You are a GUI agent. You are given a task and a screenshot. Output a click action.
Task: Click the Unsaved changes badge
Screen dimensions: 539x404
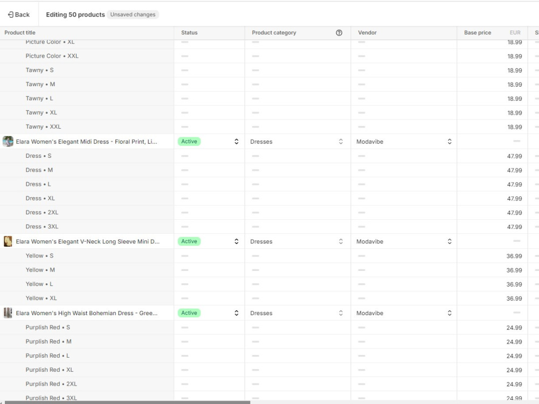[x=133, y=15]
